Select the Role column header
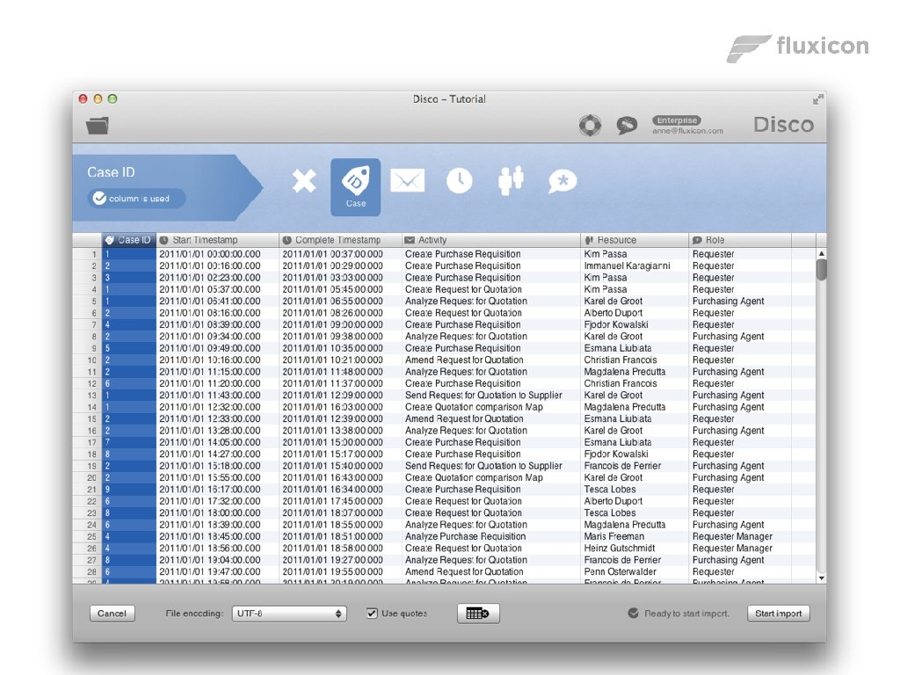 (739, 240)
